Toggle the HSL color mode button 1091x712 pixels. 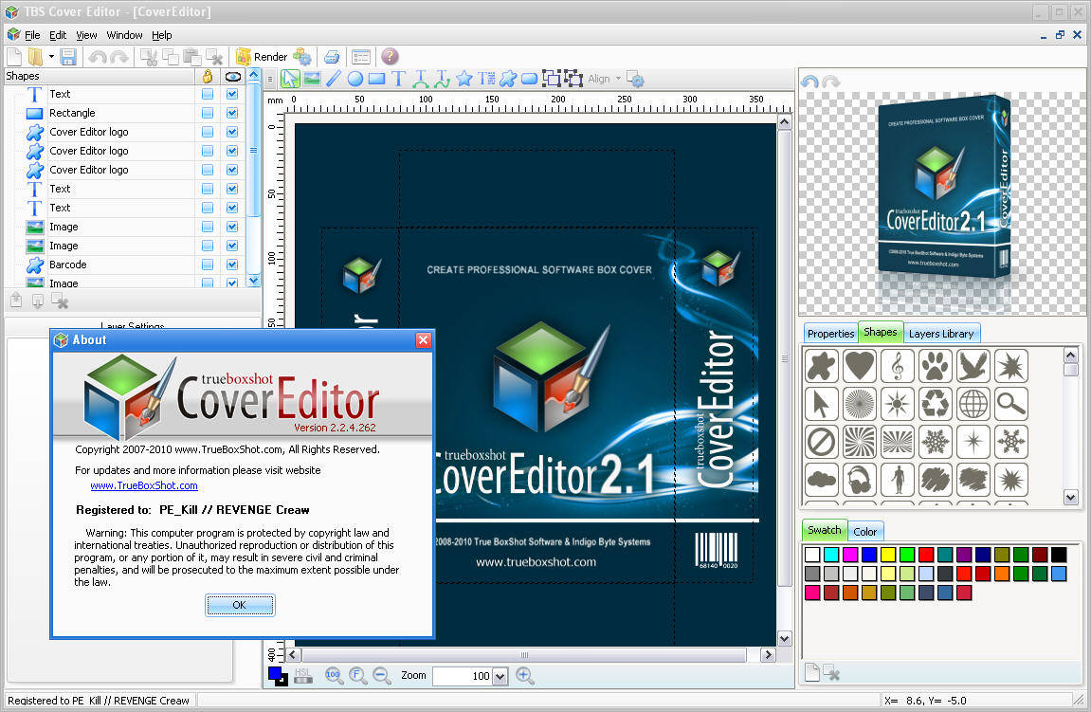[x=302, y=675]
